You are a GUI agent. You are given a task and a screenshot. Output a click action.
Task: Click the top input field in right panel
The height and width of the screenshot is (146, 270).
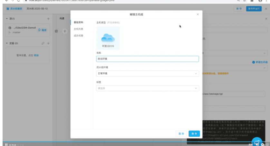click(235, 30)
